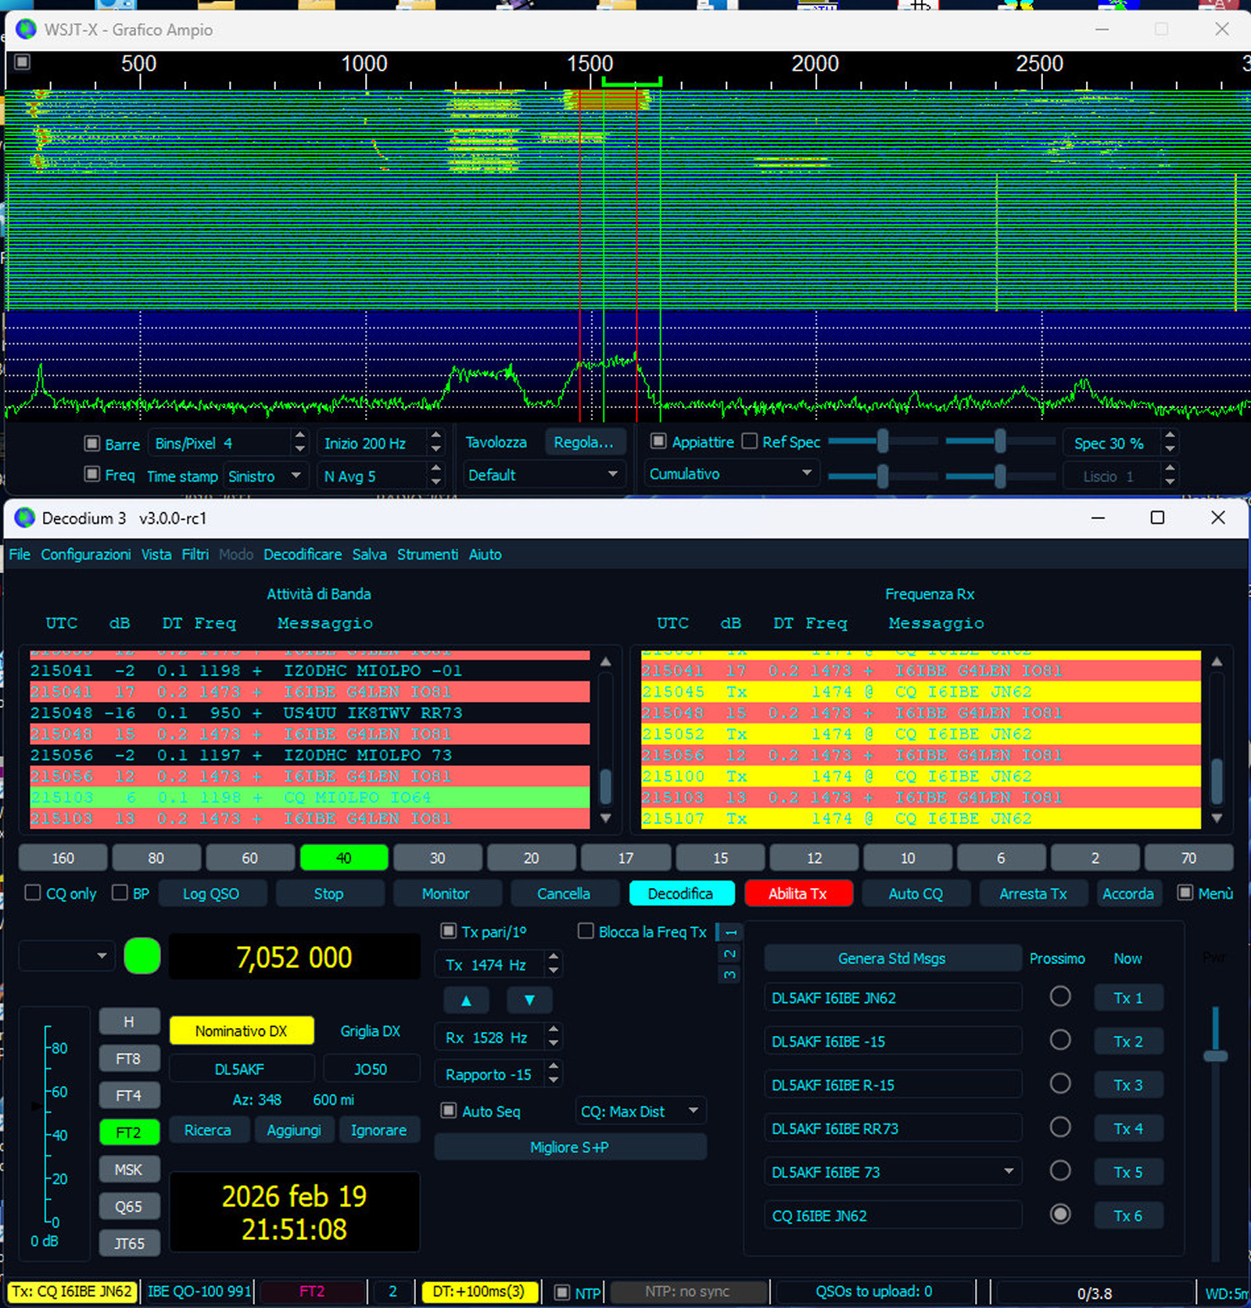Enable the CQ only checkbox
1251x1308 pixels.
click(33, 893)
